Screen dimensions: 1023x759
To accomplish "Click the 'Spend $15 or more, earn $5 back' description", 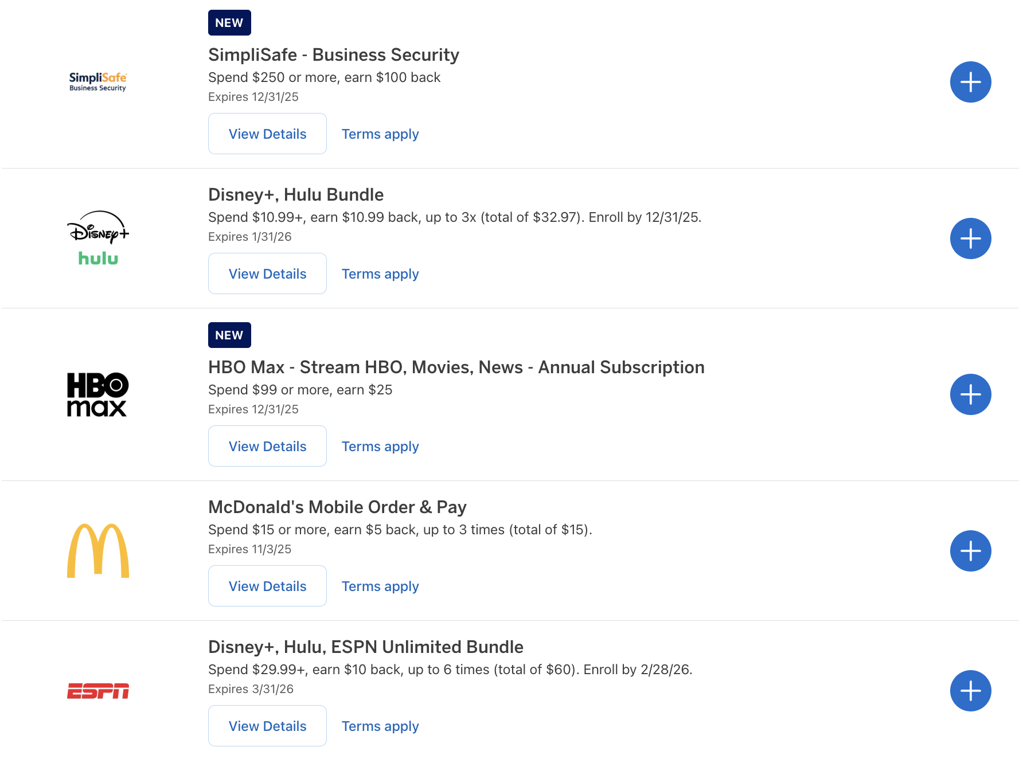I will (400, 530).
